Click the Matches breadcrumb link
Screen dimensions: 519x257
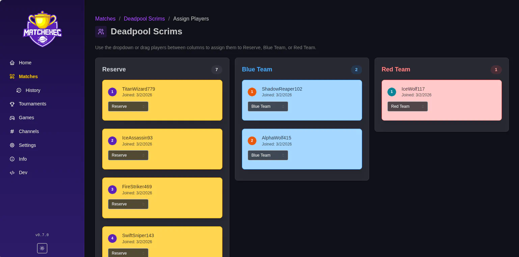[105, 19]
